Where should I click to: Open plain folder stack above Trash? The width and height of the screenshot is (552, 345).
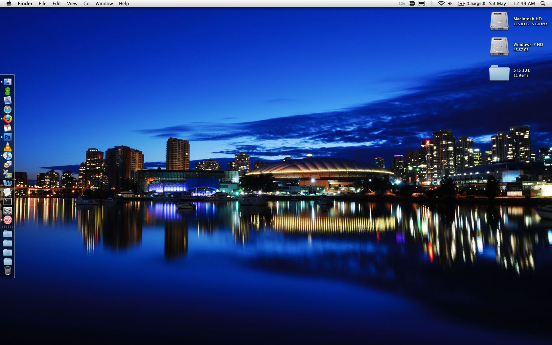[x=8, y=262]
